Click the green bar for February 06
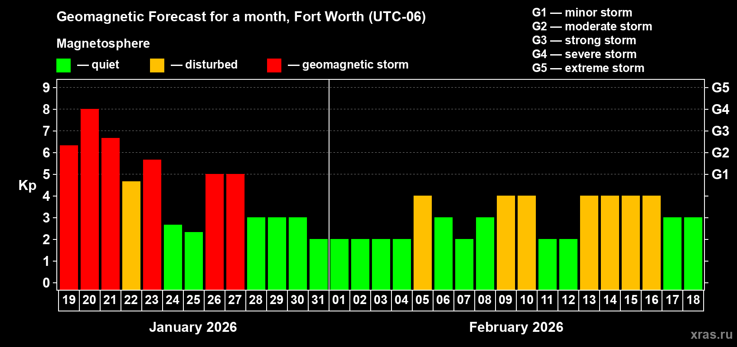 click(444, 253)
